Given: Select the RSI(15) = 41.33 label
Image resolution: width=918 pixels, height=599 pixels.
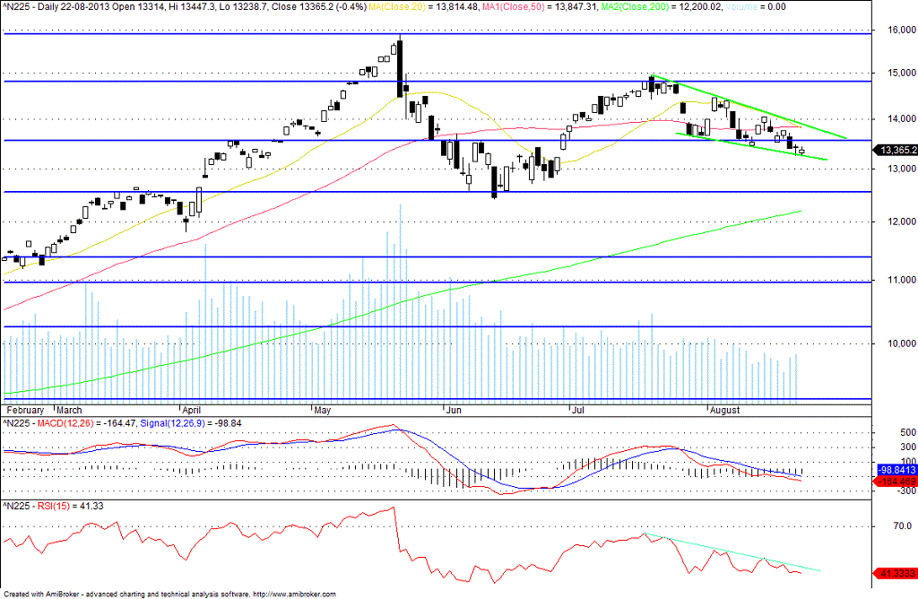Looking at the screenshot, I should pos(70,506).
